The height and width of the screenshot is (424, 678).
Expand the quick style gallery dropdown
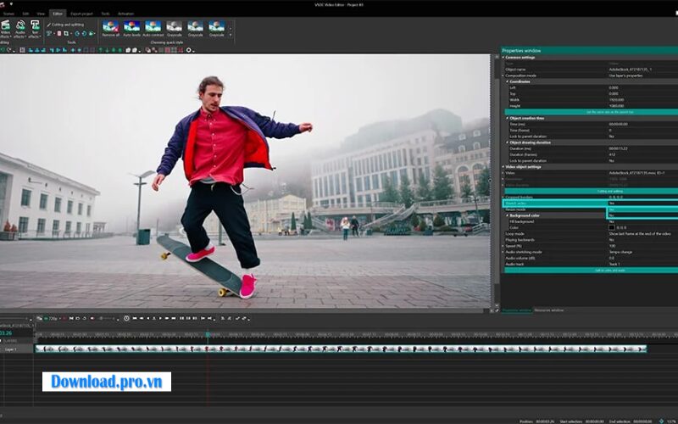coord(231,35)
